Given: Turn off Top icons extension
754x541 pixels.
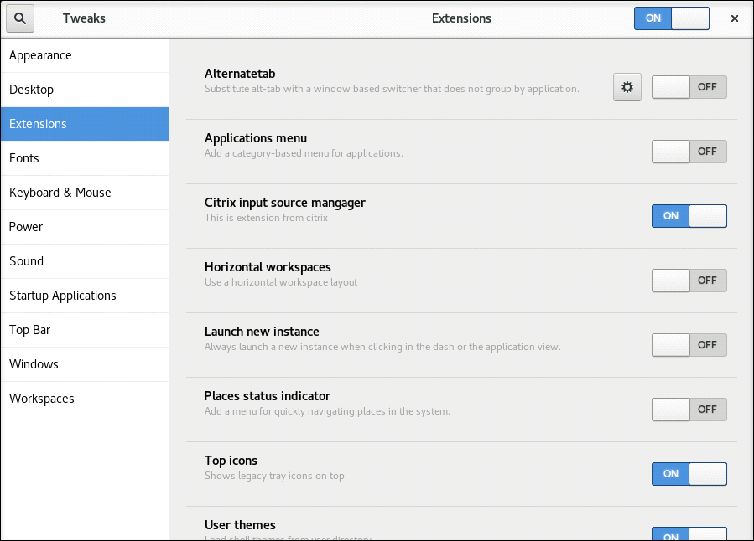Looking at the screenshot, I should point(689,474).
